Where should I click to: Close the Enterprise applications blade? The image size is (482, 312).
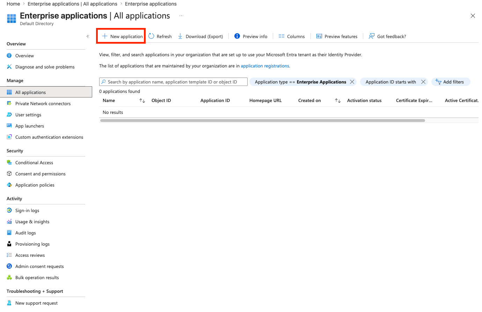(x=473, y=16)
